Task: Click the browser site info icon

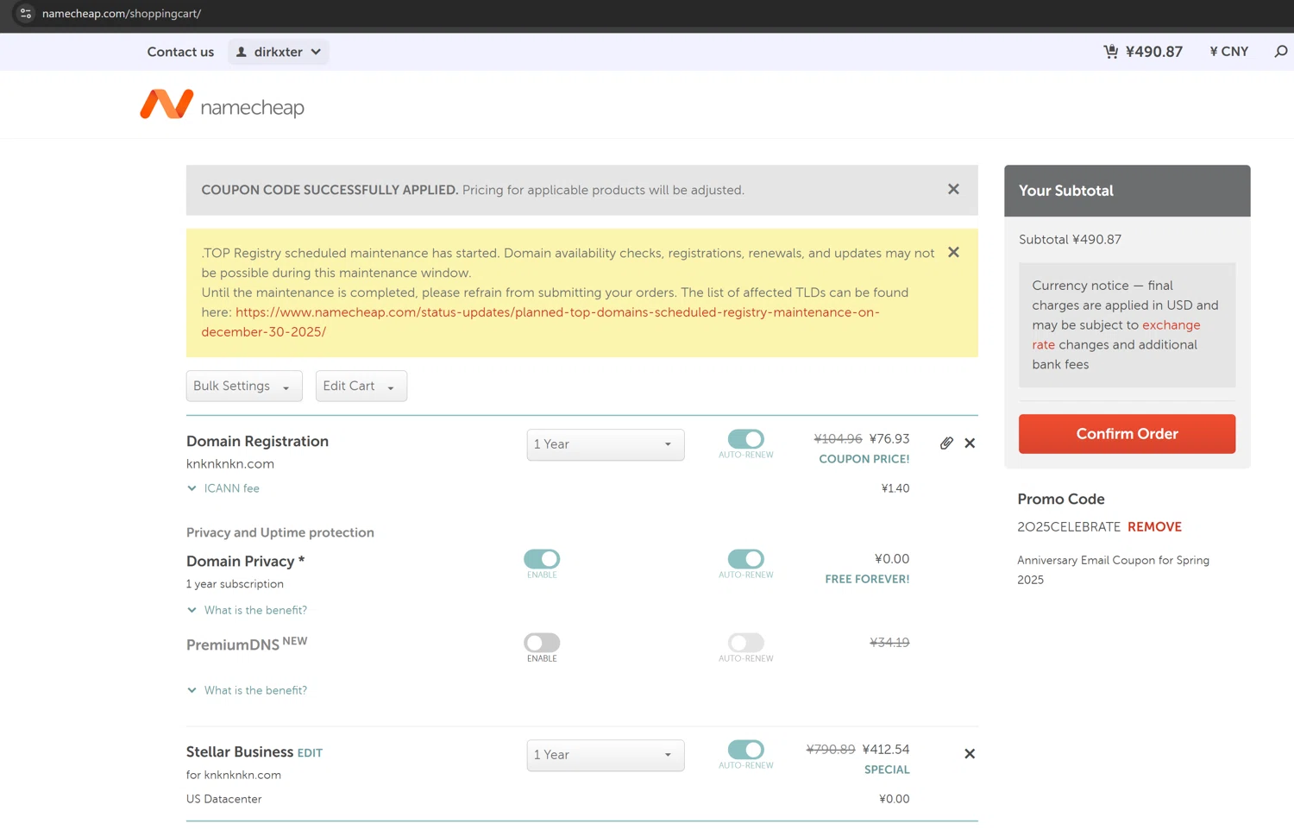Action: pos(25,14)
